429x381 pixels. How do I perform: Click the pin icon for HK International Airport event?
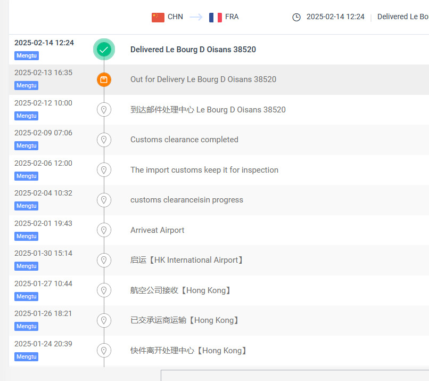pyautogui.click(x=104, y=260)
